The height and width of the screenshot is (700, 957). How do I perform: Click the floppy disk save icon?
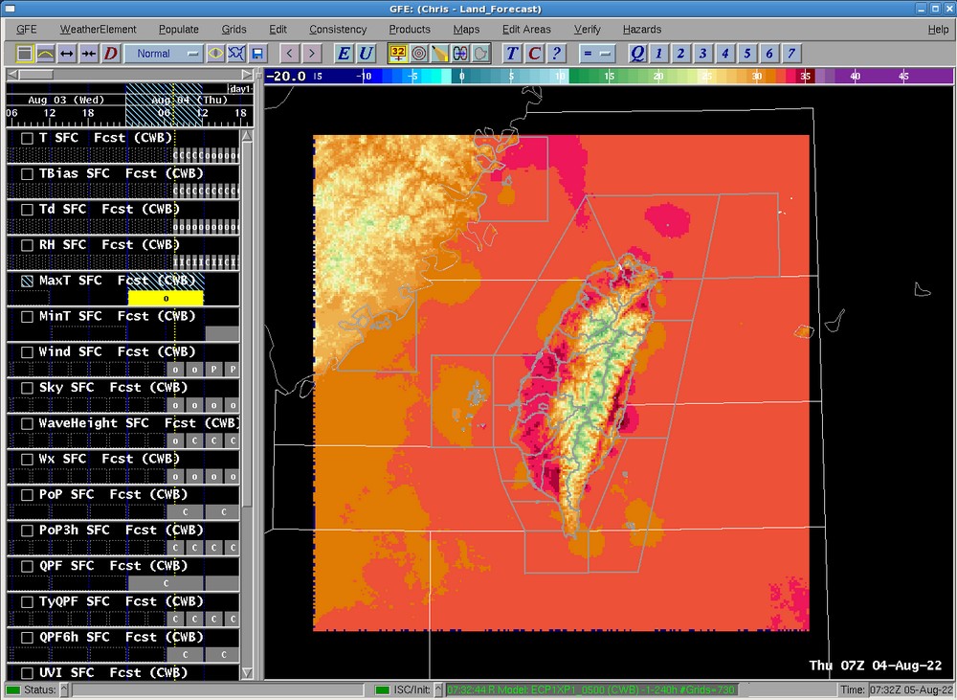tap(257, 54)
